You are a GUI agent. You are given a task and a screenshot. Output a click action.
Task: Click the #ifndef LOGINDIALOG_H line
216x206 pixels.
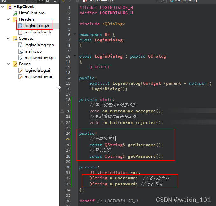pyautogui.click(x=106, y=8)
